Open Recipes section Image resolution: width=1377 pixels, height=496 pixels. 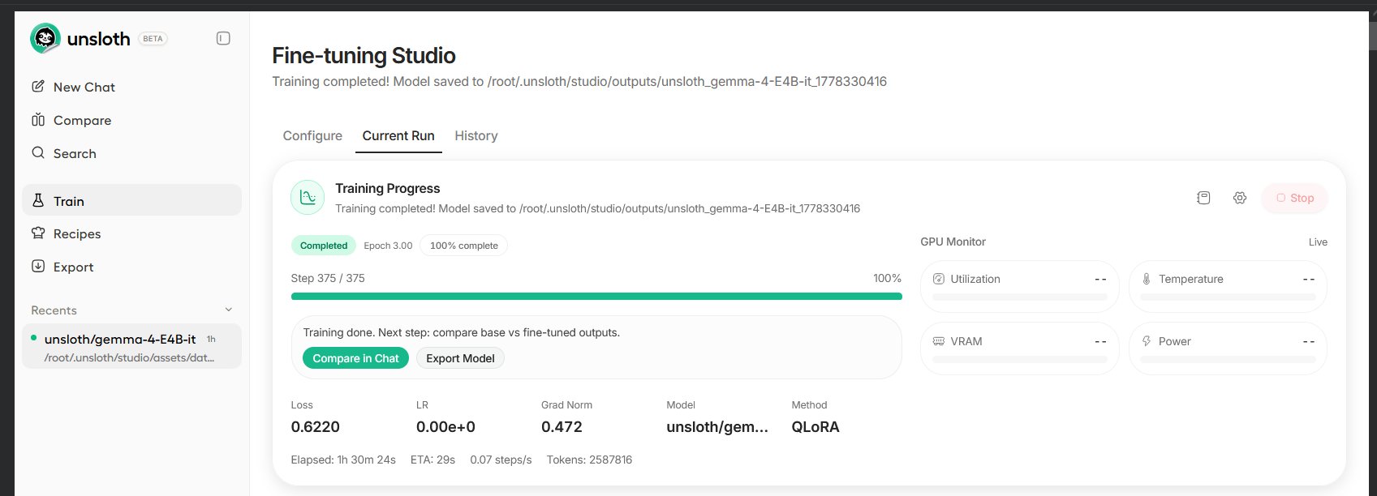[131, 233]
